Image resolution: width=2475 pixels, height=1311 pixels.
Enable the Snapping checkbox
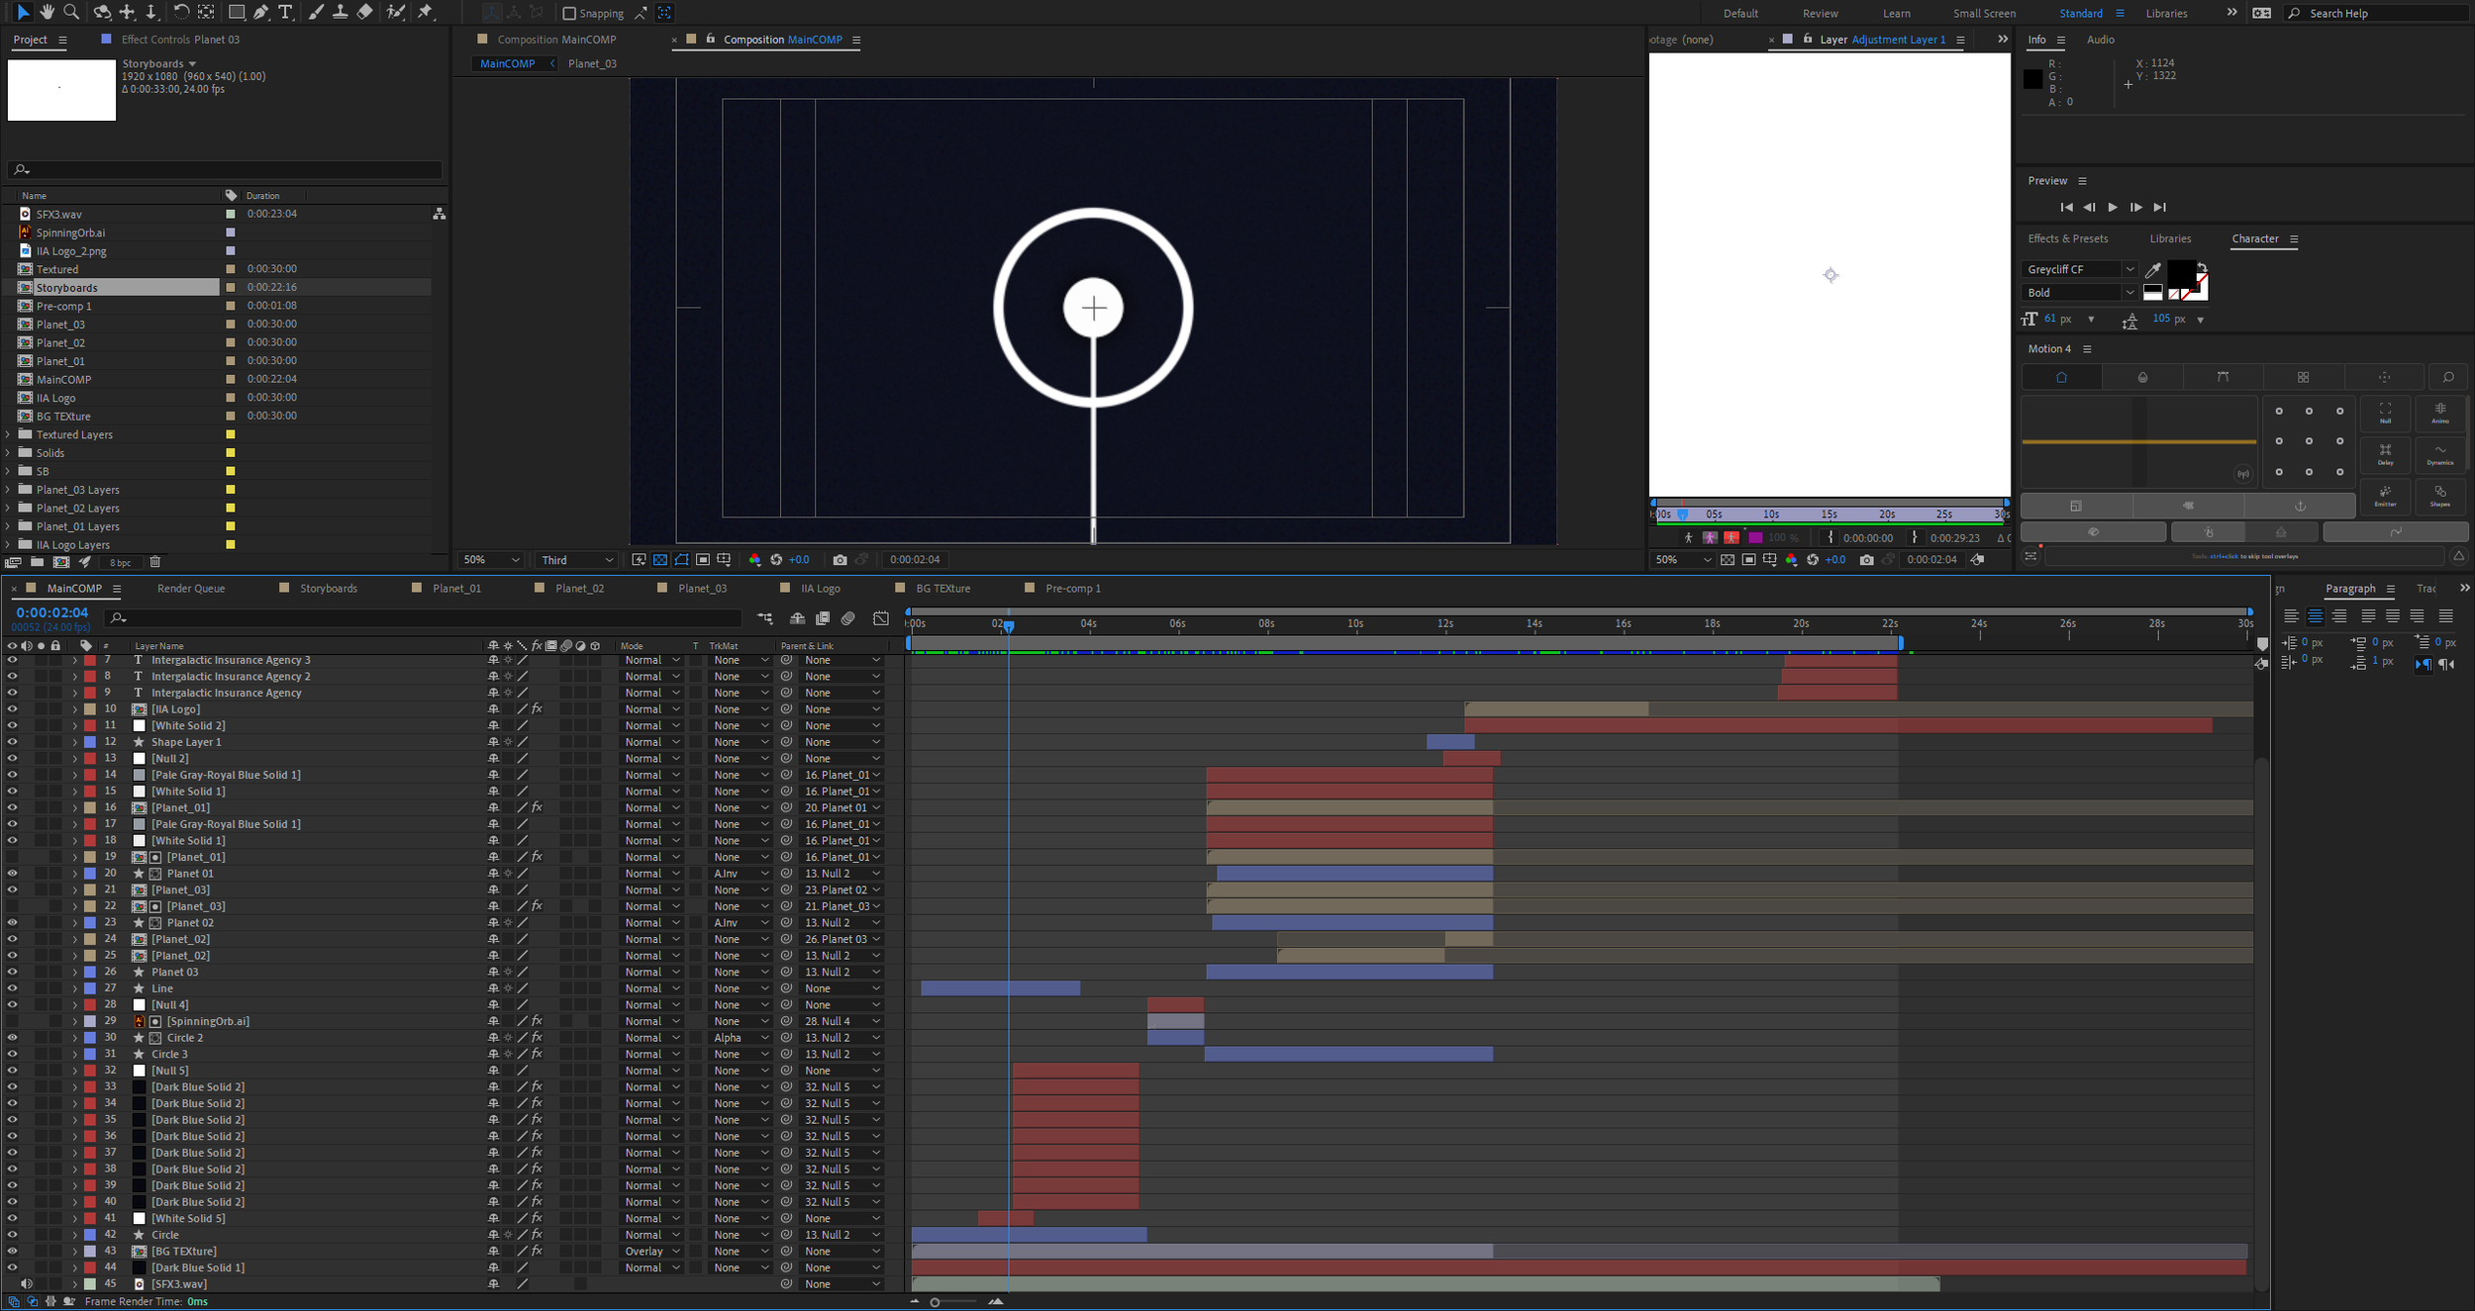(x=569, y=14)
